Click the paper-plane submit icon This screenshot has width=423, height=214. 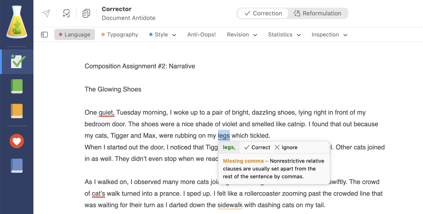click(46, 13)
